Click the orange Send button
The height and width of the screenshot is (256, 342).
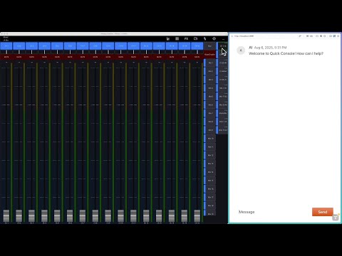(323, 212)
